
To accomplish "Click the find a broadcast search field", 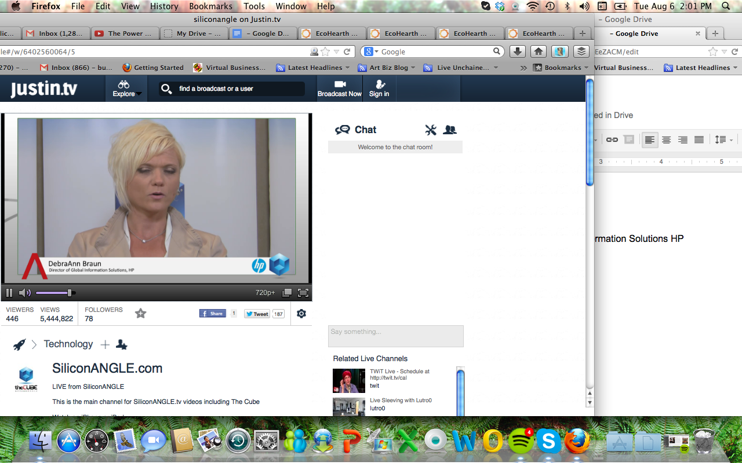I will coord(240,89).
